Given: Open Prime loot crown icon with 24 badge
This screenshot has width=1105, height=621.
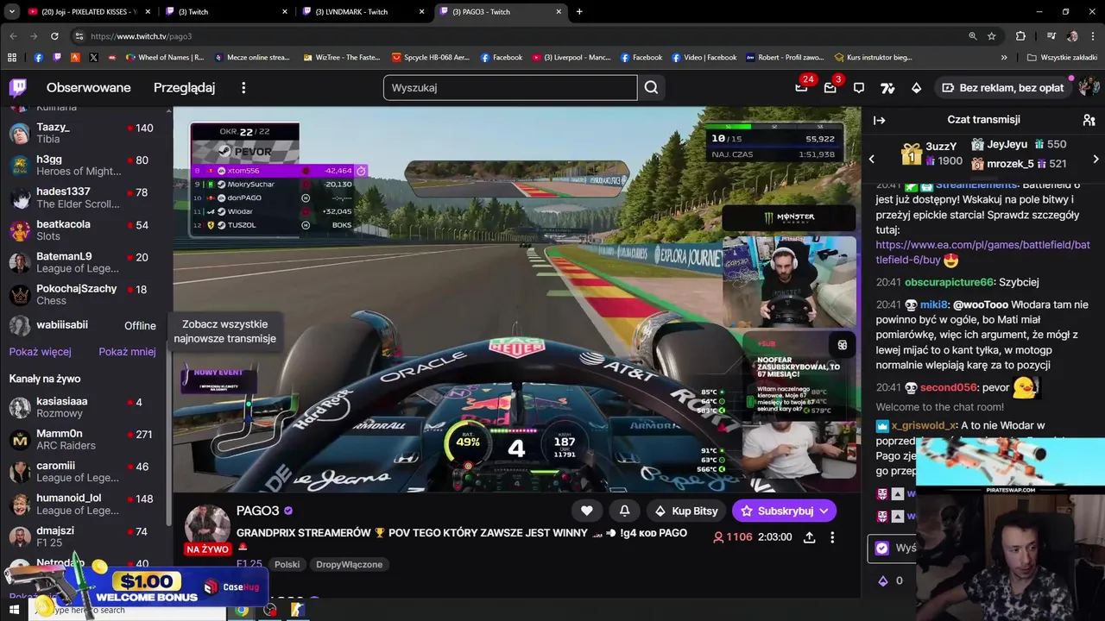Looking at the screenshot, I should coord(801,87).
